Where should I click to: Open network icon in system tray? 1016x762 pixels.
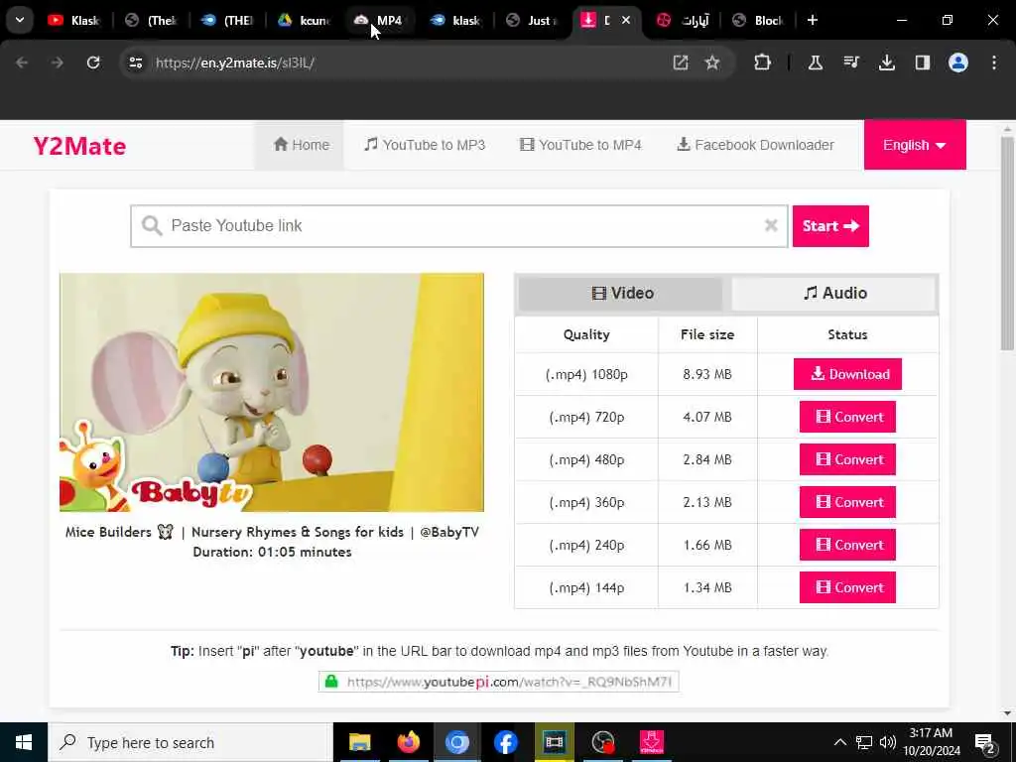point(864,742)
